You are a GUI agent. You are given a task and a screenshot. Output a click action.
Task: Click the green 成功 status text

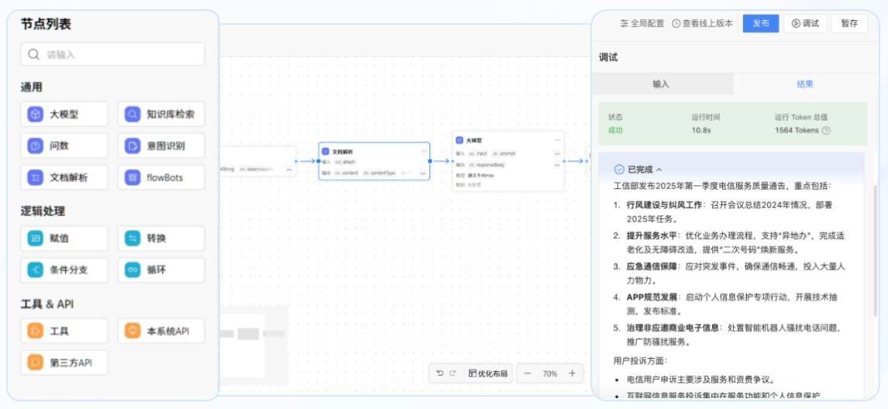[615, 130]
